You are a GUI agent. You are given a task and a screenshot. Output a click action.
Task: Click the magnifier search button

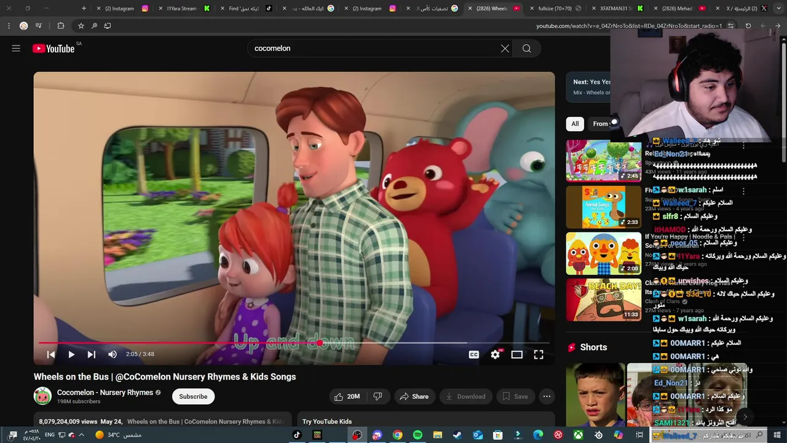tap(527, 49)
